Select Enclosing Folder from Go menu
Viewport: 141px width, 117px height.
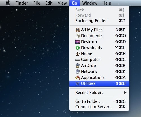99,21
